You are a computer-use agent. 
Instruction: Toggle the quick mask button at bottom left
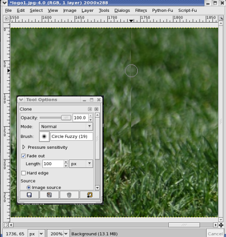point(6,225)
